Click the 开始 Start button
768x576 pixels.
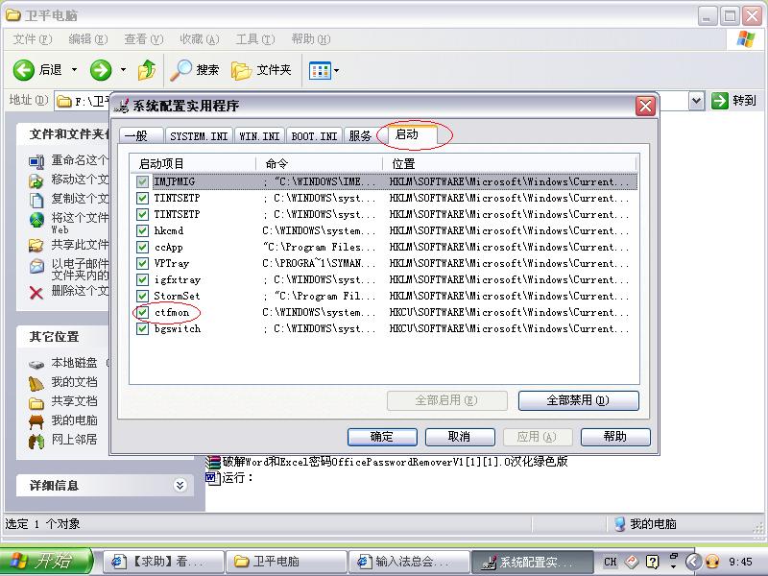pyautogui.click(x=45, y=562)
